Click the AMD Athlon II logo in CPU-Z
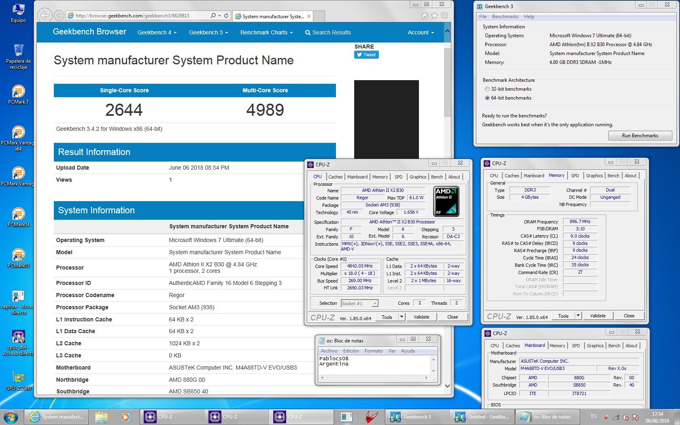The width and height of the screenshot is (680, 425). click(x=446, y=201)
